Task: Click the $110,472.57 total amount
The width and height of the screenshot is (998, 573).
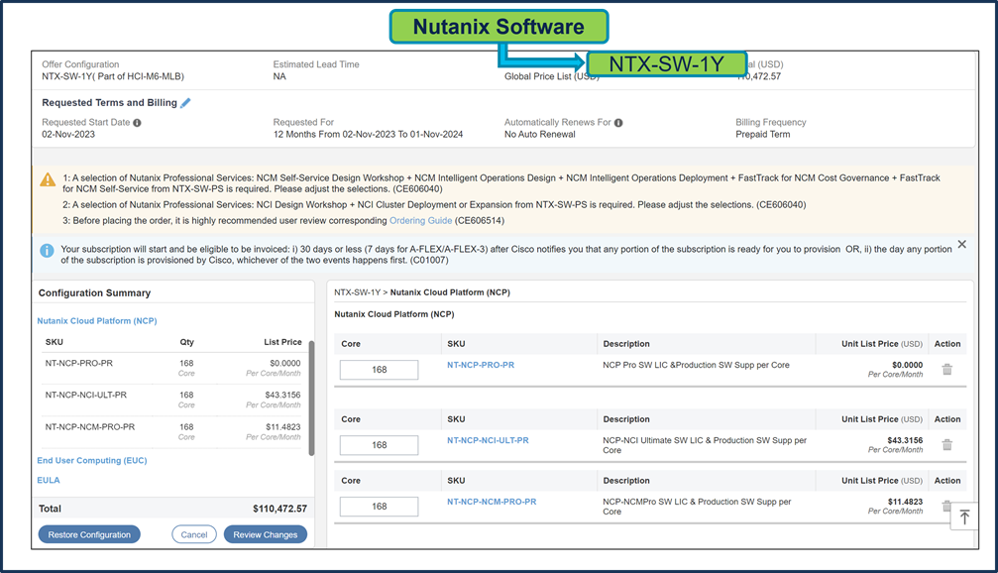Action: (279, 509)
